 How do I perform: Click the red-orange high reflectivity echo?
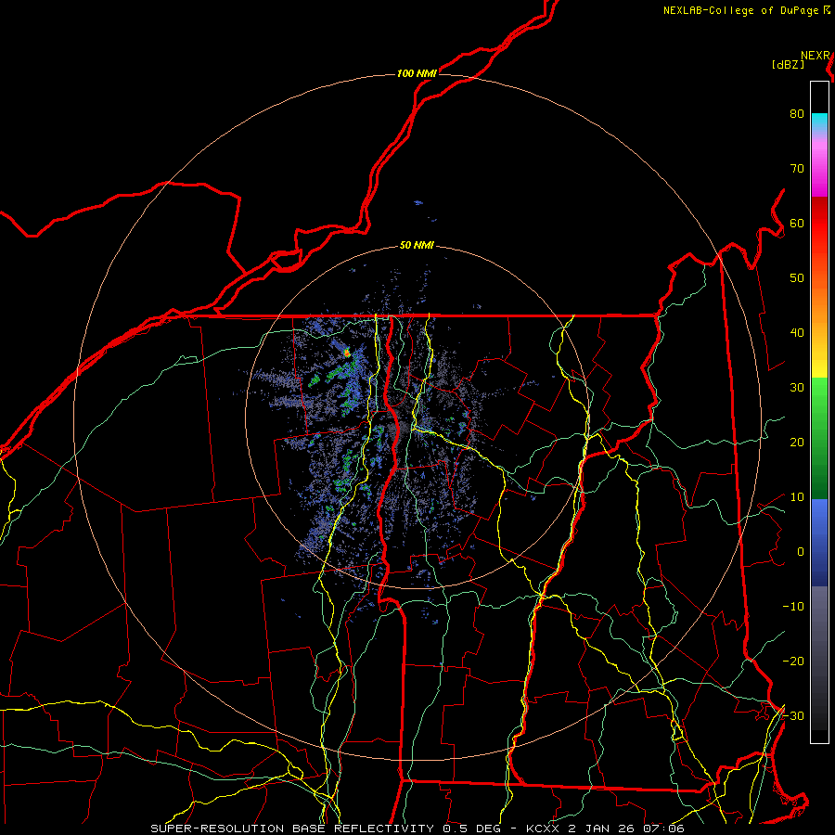(347, 352)
